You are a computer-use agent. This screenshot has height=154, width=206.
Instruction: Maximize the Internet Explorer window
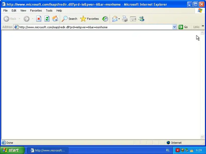(x=196, y=4)
